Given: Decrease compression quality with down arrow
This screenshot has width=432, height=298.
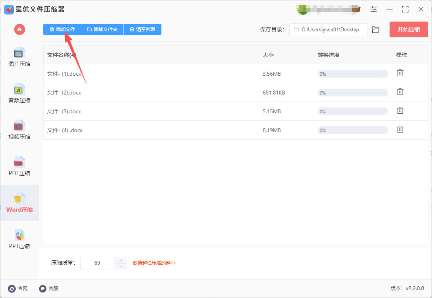Looking at the screenshot, I should point(121,266).
